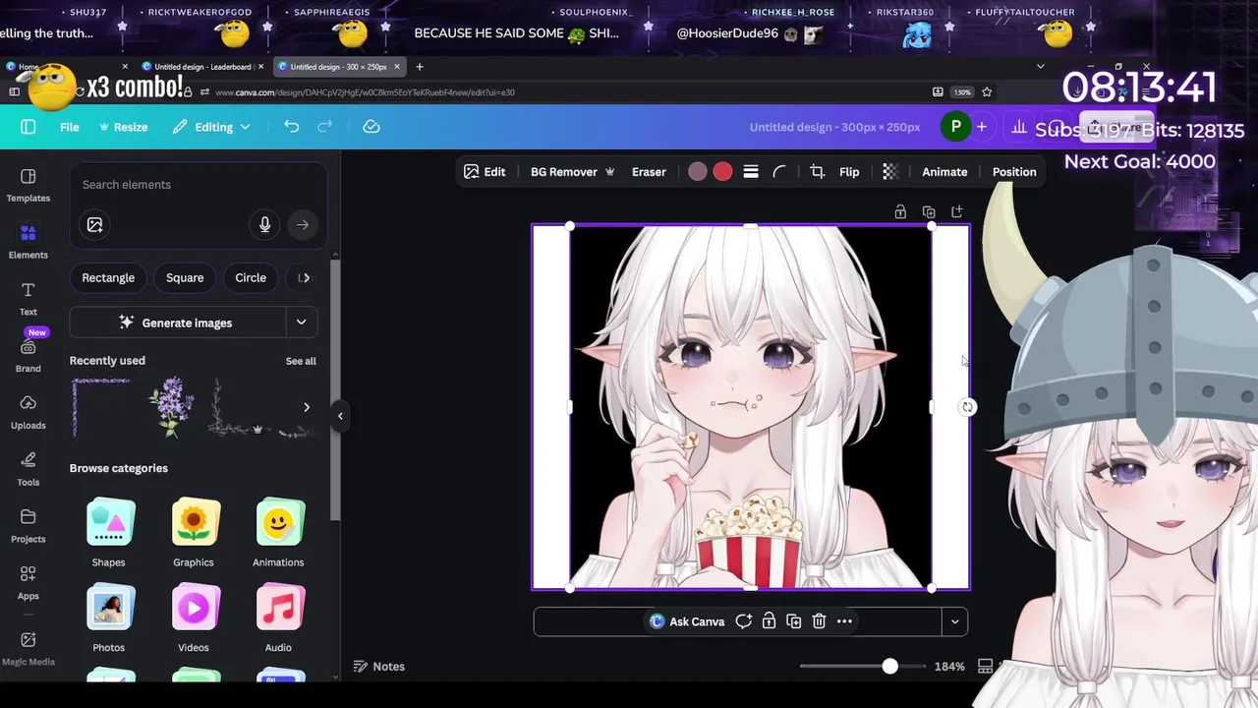Open more options three dots in floating toolbar

click(x=844, y=621)
